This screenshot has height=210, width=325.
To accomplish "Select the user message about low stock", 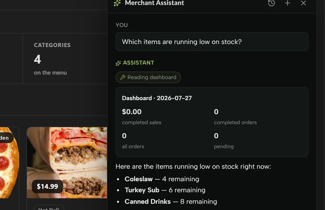I will (212, 41).
